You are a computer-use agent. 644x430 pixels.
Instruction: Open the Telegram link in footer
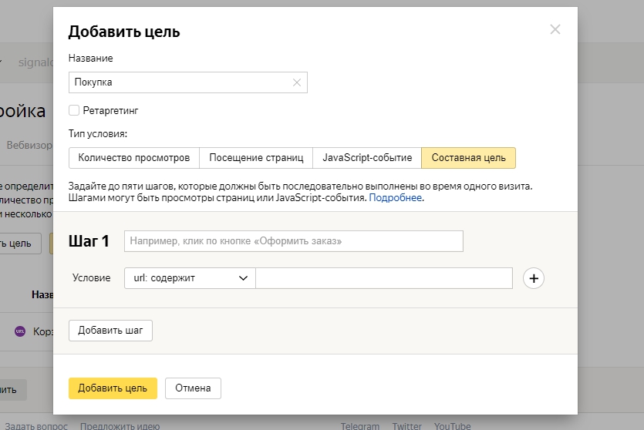point(360,426)
